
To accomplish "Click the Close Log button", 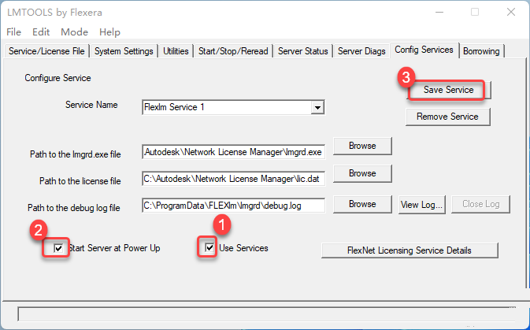I will (x=480, y=204).
